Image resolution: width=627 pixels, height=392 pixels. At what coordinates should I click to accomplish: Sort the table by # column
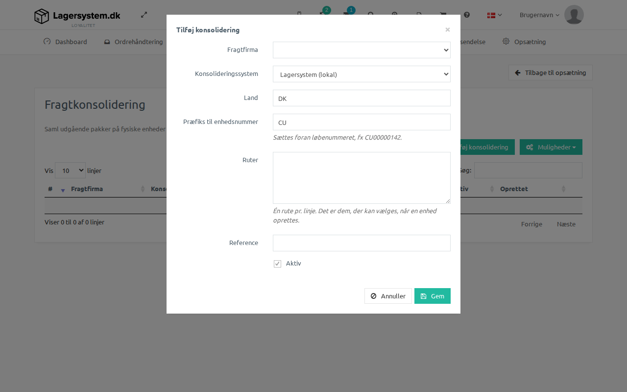click(56, 189)
